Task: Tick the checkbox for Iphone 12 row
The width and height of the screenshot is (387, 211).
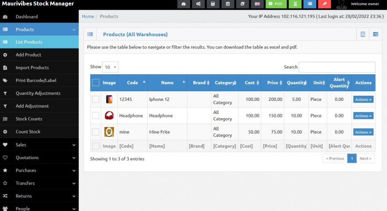Action: pyautogui.click(x=95, y=99)
